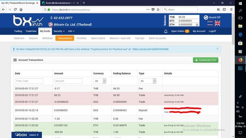Switch language to Thai flag
The image size is (246, 138).
[x=210, y=23]
